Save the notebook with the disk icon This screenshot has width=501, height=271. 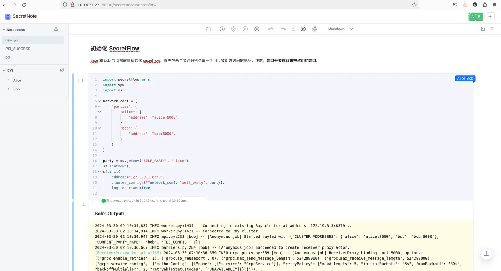coord(208,29)
